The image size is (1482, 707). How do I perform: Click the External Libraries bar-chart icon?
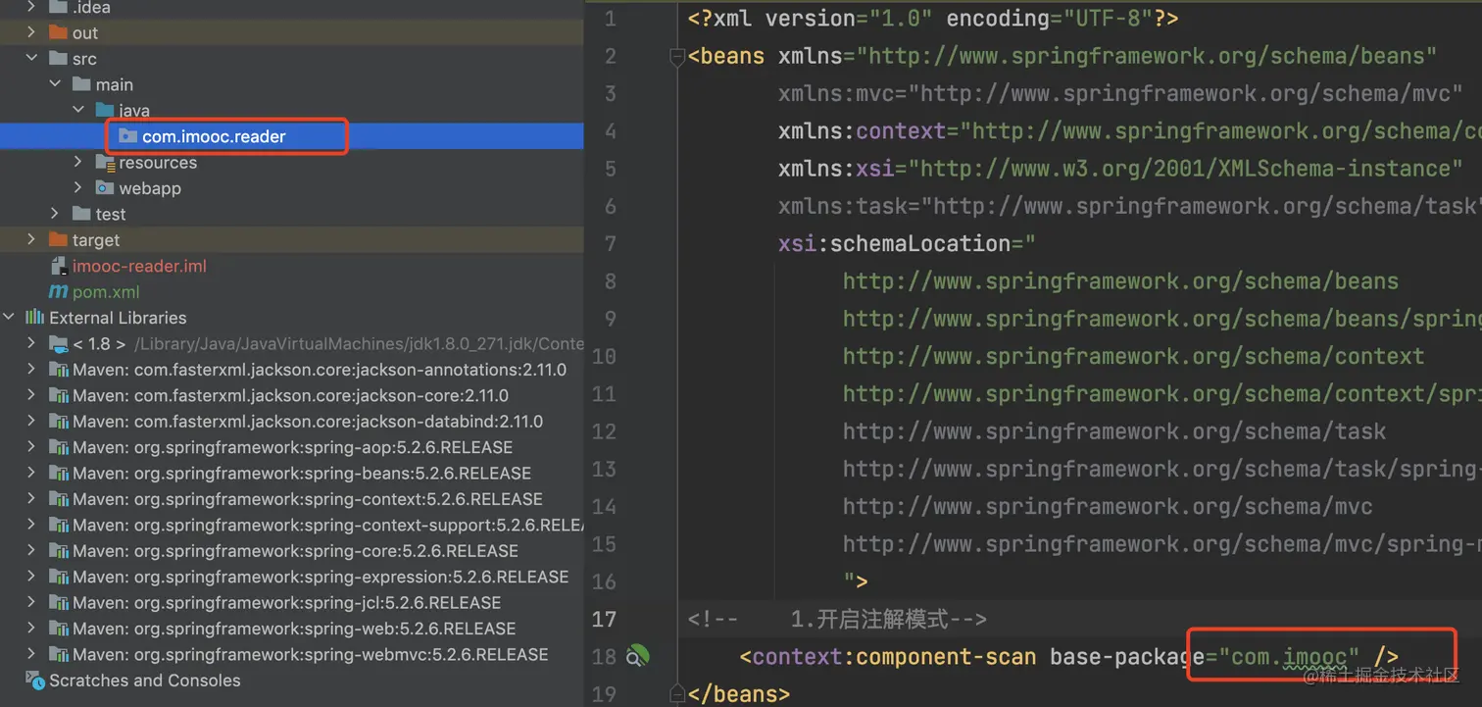[x=35, y=318]
